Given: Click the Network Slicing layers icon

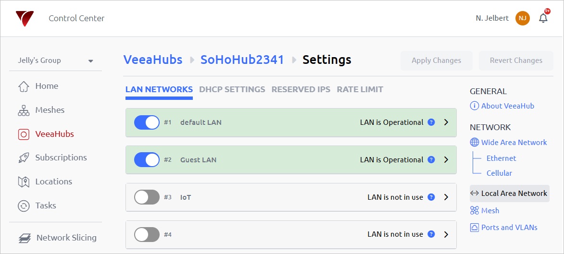Looking at the screenshot, I should pyautogui.click(x=25, y=238).
